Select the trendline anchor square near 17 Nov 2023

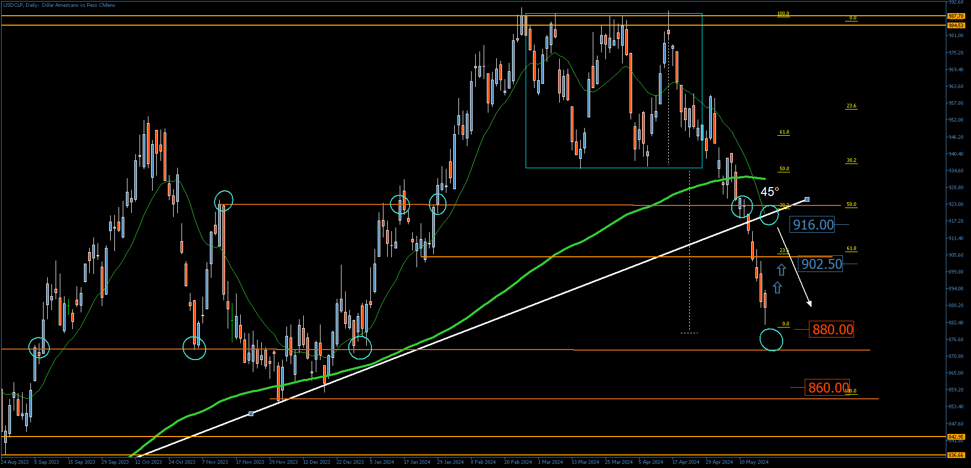251,414
